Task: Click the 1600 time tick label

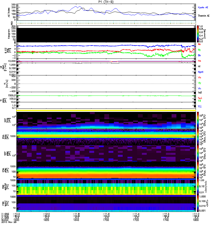Action: [16, 220]
